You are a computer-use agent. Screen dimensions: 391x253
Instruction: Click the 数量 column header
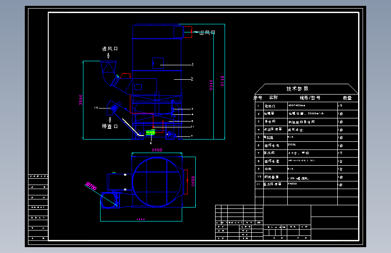[x=347, y=98]
